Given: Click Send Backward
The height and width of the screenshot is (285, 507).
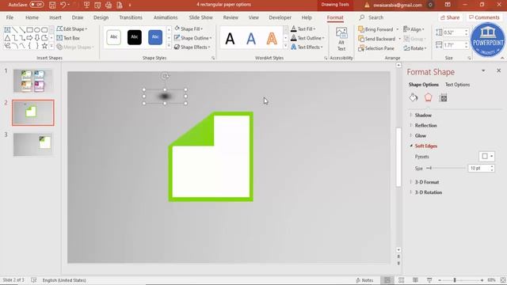Looking at the screenshot, I should 377,39.
